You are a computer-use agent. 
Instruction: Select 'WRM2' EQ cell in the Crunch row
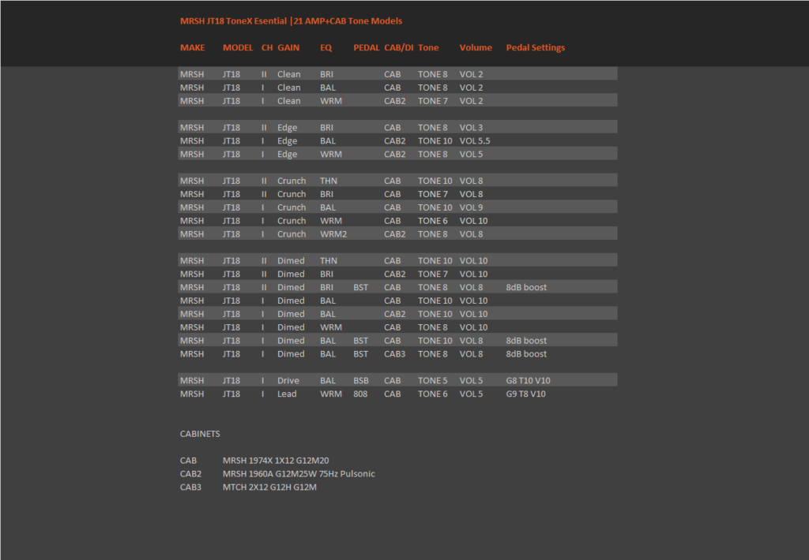(333, 234)
